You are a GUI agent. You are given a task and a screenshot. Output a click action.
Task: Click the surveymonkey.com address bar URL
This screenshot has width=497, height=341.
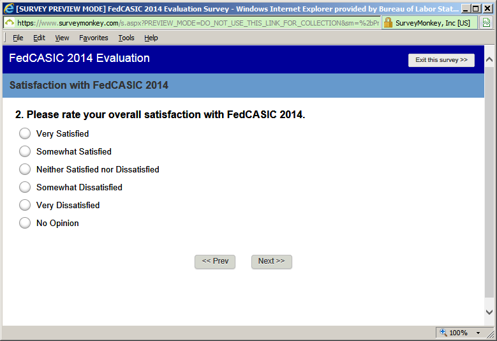pos(198,23)
